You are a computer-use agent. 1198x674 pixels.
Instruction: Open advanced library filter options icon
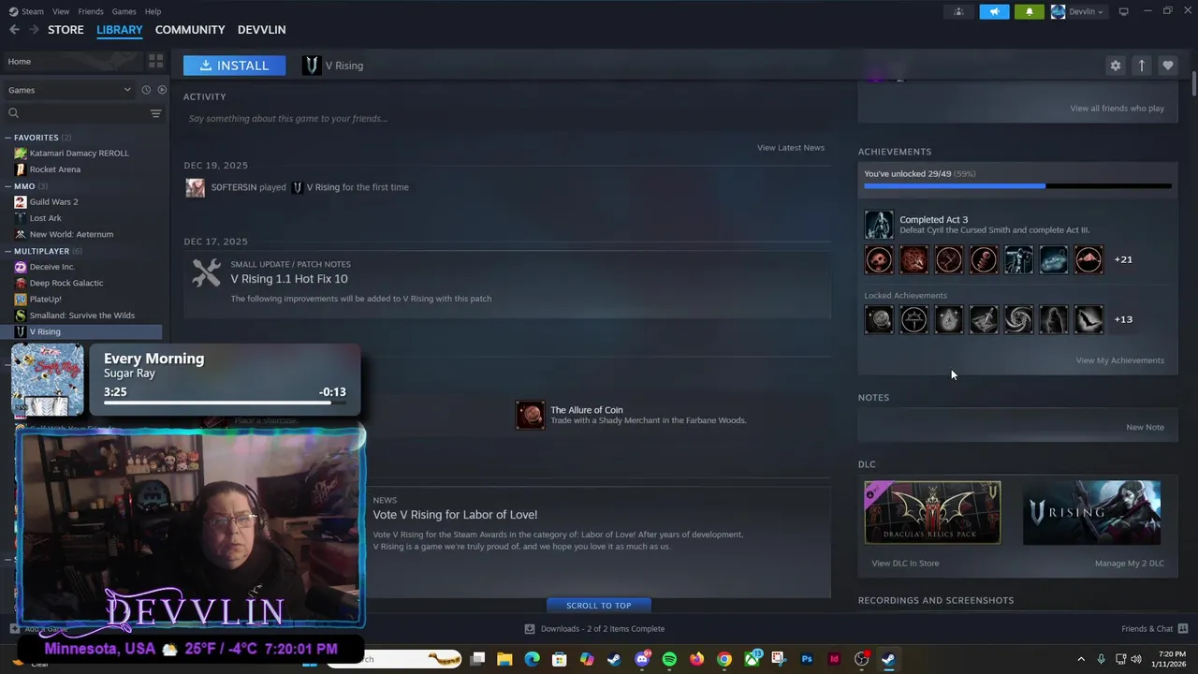click(x=155, y=113)
